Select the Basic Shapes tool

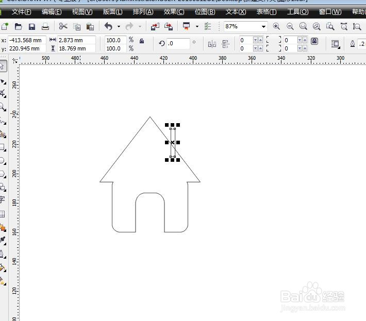coord(3,187)
